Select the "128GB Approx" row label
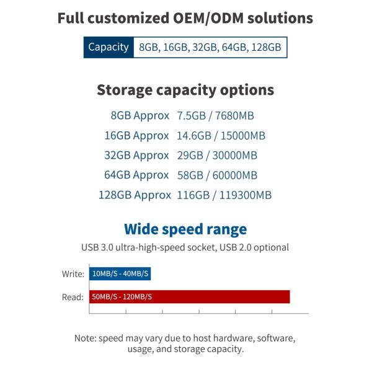 (135, 195)
